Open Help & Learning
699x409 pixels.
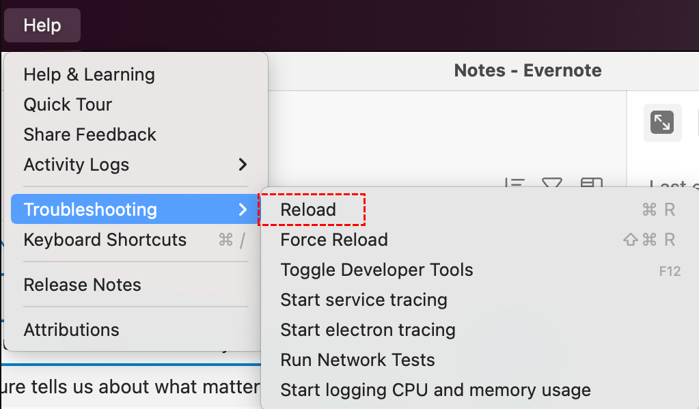[90, 74]
